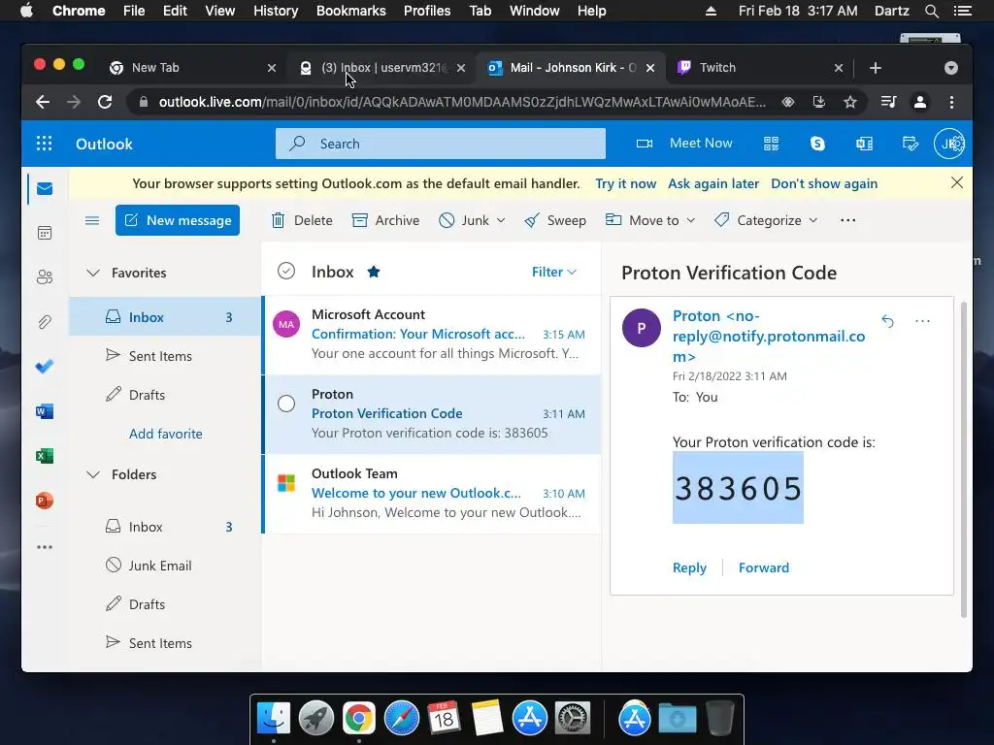Launch Word from the Outlook sidebar
The image size is (994, 745).
pyautogui.click(x=45, y=411)
